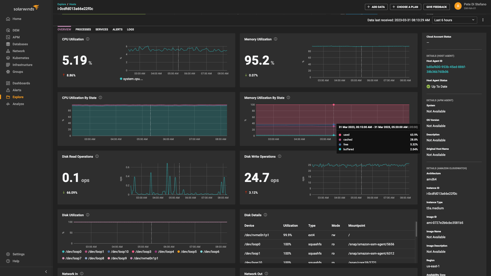Screen dimensions: 491x276
Task: Open the overflow menu next to time selector
Action: tap(483, 20)
